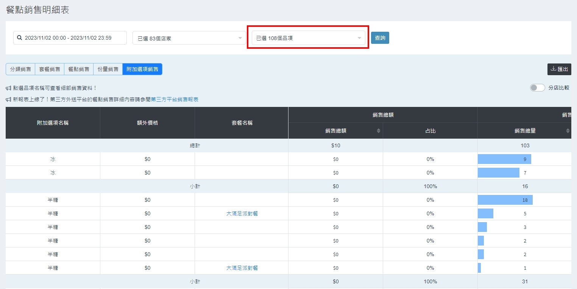Switch to the 分類銷售 tab

20,69
